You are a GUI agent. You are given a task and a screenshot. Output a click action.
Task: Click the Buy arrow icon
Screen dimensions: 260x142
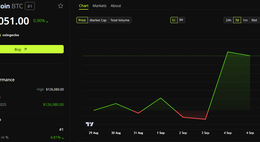[x=25, y=49]
